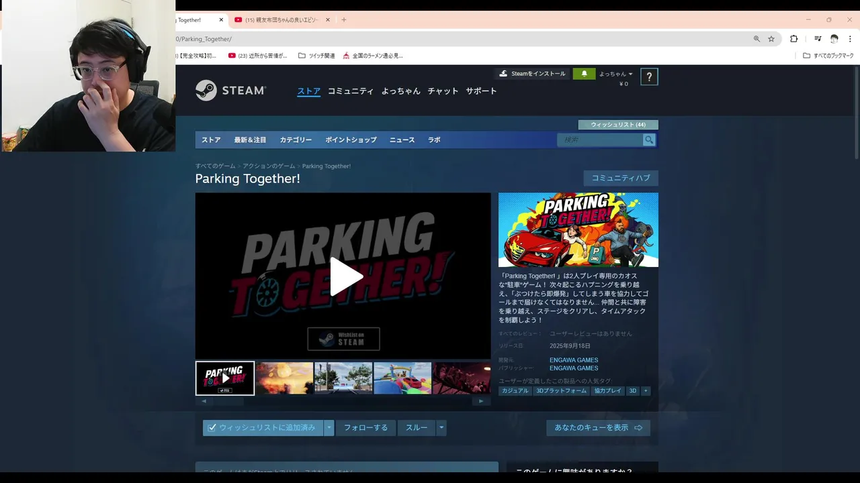Open the ストア tab in blue navigation bar
This screenshot has width=860, height=483.
[211, 140]
